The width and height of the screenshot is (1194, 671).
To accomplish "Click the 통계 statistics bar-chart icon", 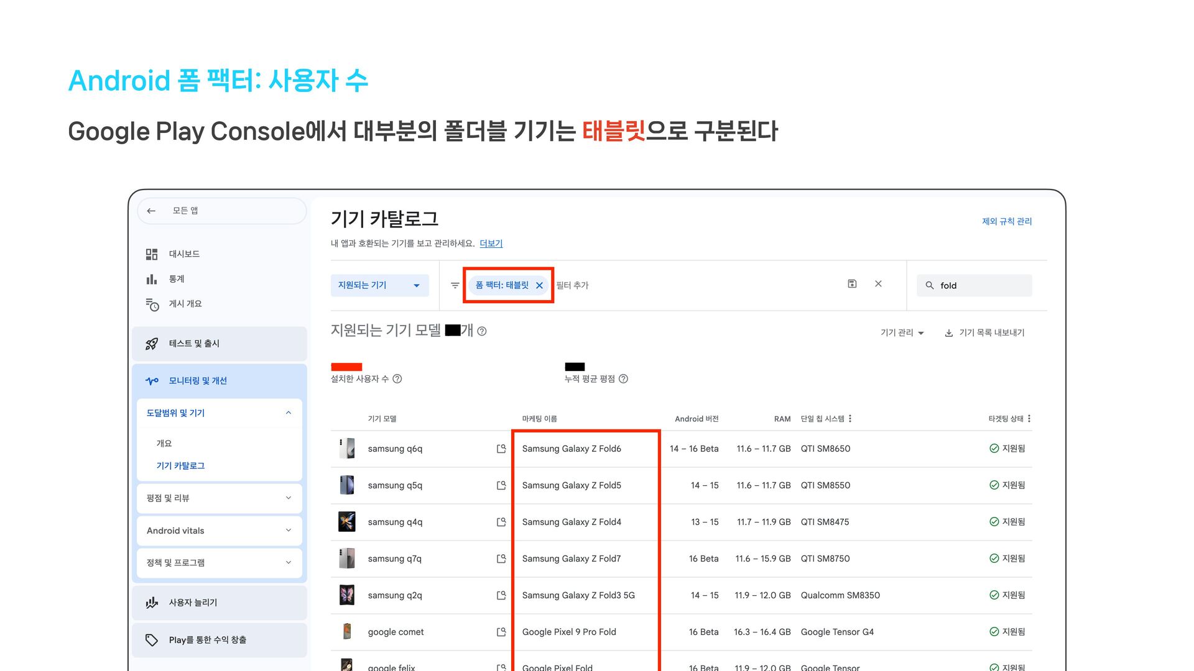I will tap(152, 279).
